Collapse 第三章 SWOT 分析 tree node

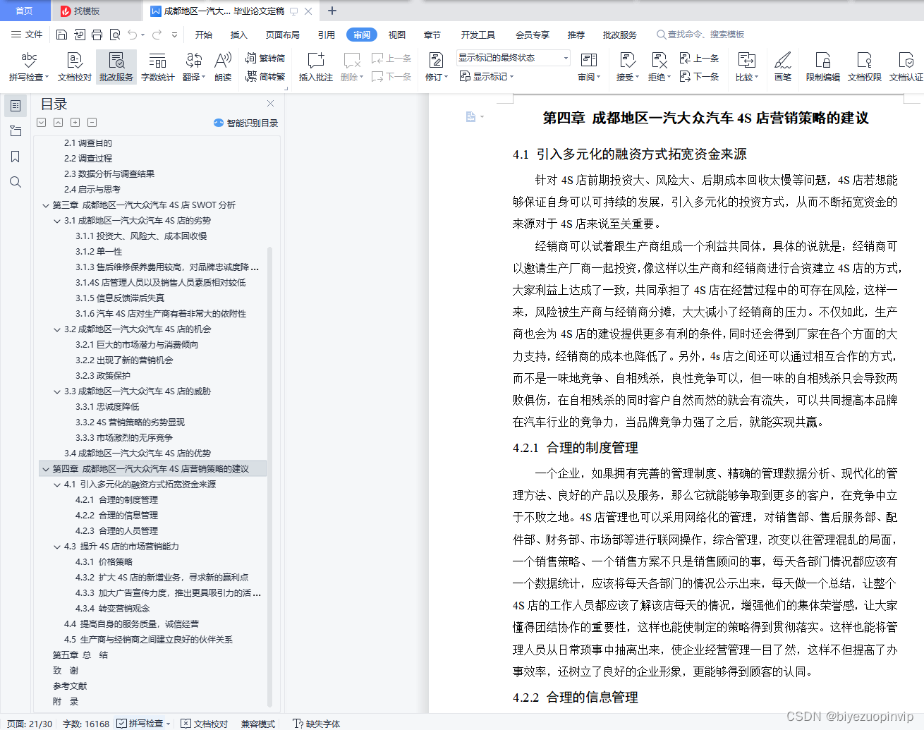coord(46,205)
